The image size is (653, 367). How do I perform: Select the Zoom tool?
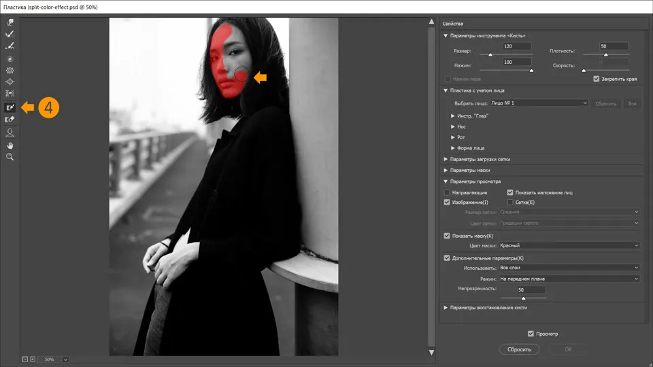pos(10,157)
